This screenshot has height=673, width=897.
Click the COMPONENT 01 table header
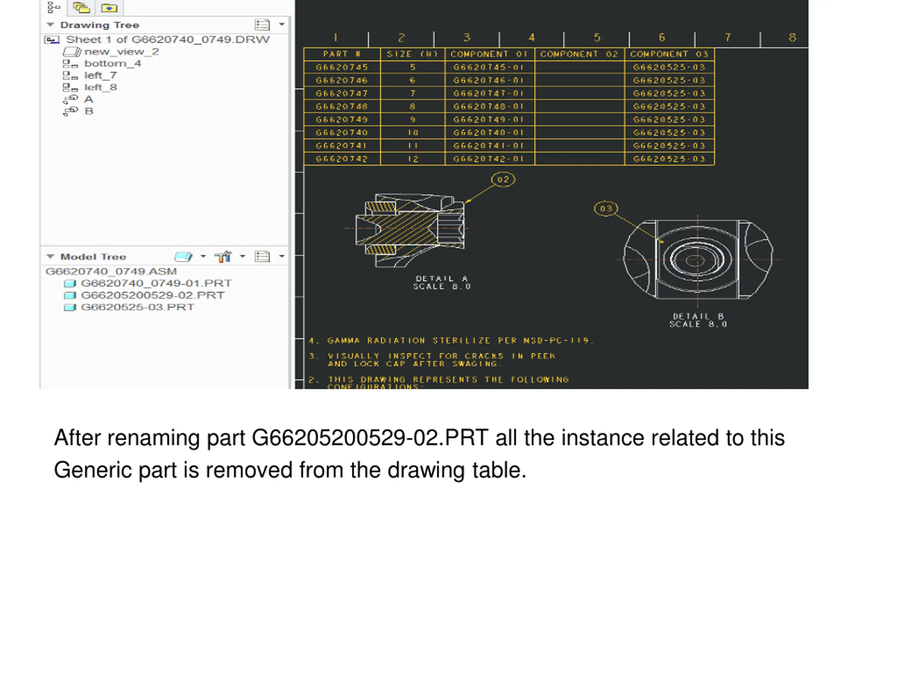click(489, 54)
